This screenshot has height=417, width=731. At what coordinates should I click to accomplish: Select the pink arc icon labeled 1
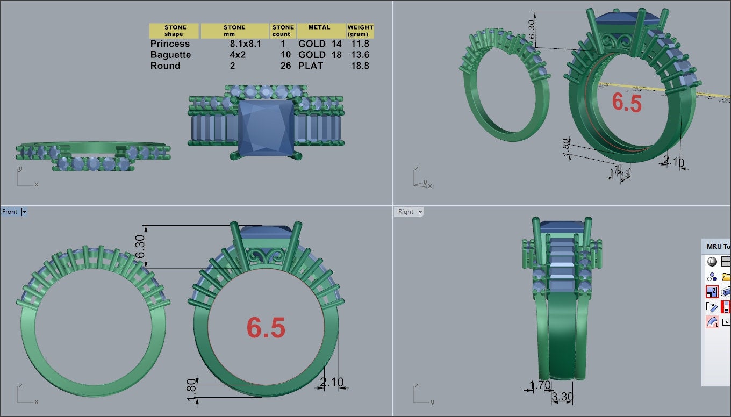712,322
